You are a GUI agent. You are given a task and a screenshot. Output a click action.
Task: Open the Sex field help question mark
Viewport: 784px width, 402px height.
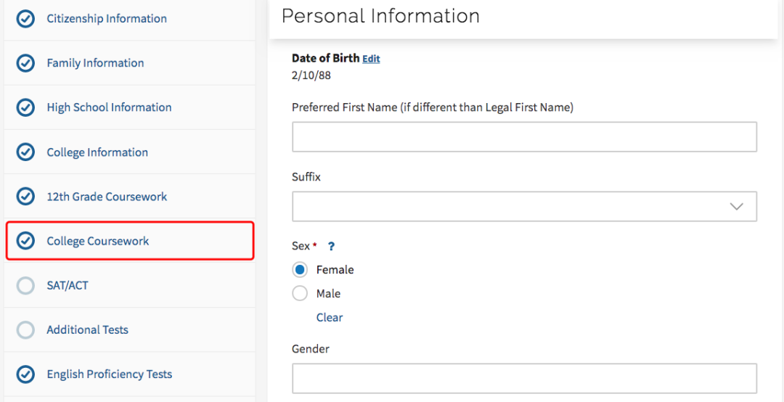pos(331,247)
